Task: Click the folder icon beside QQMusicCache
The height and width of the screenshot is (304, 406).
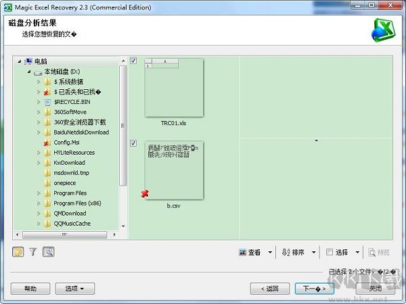Action: pos(47,224)
